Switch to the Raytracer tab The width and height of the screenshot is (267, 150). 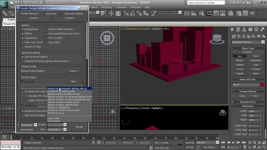click(51, 14)
